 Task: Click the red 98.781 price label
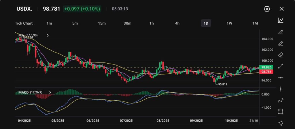click(x=265, y=72)
